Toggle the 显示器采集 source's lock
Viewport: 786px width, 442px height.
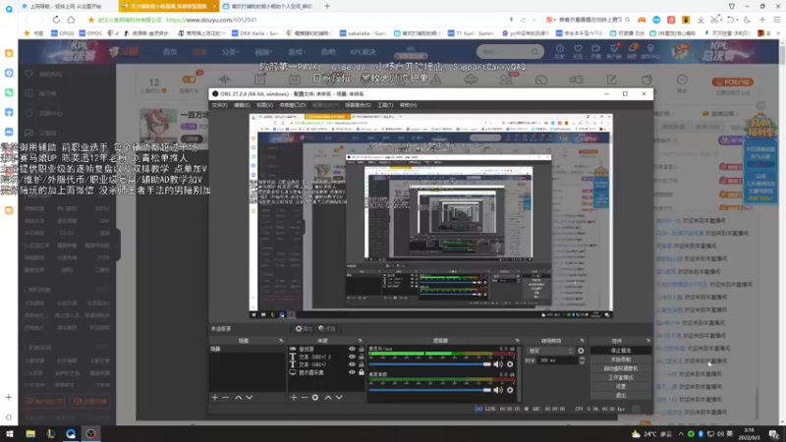point(362,372)
